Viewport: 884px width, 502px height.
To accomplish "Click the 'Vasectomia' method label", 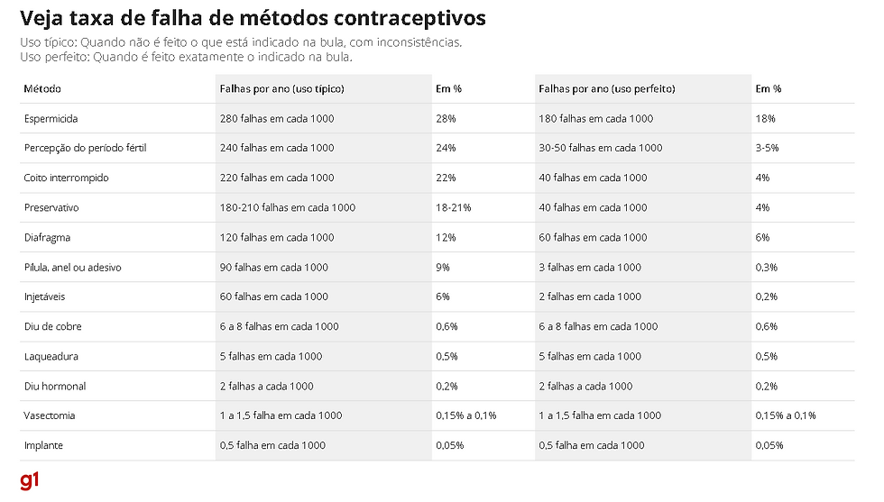I will (50, 415).
